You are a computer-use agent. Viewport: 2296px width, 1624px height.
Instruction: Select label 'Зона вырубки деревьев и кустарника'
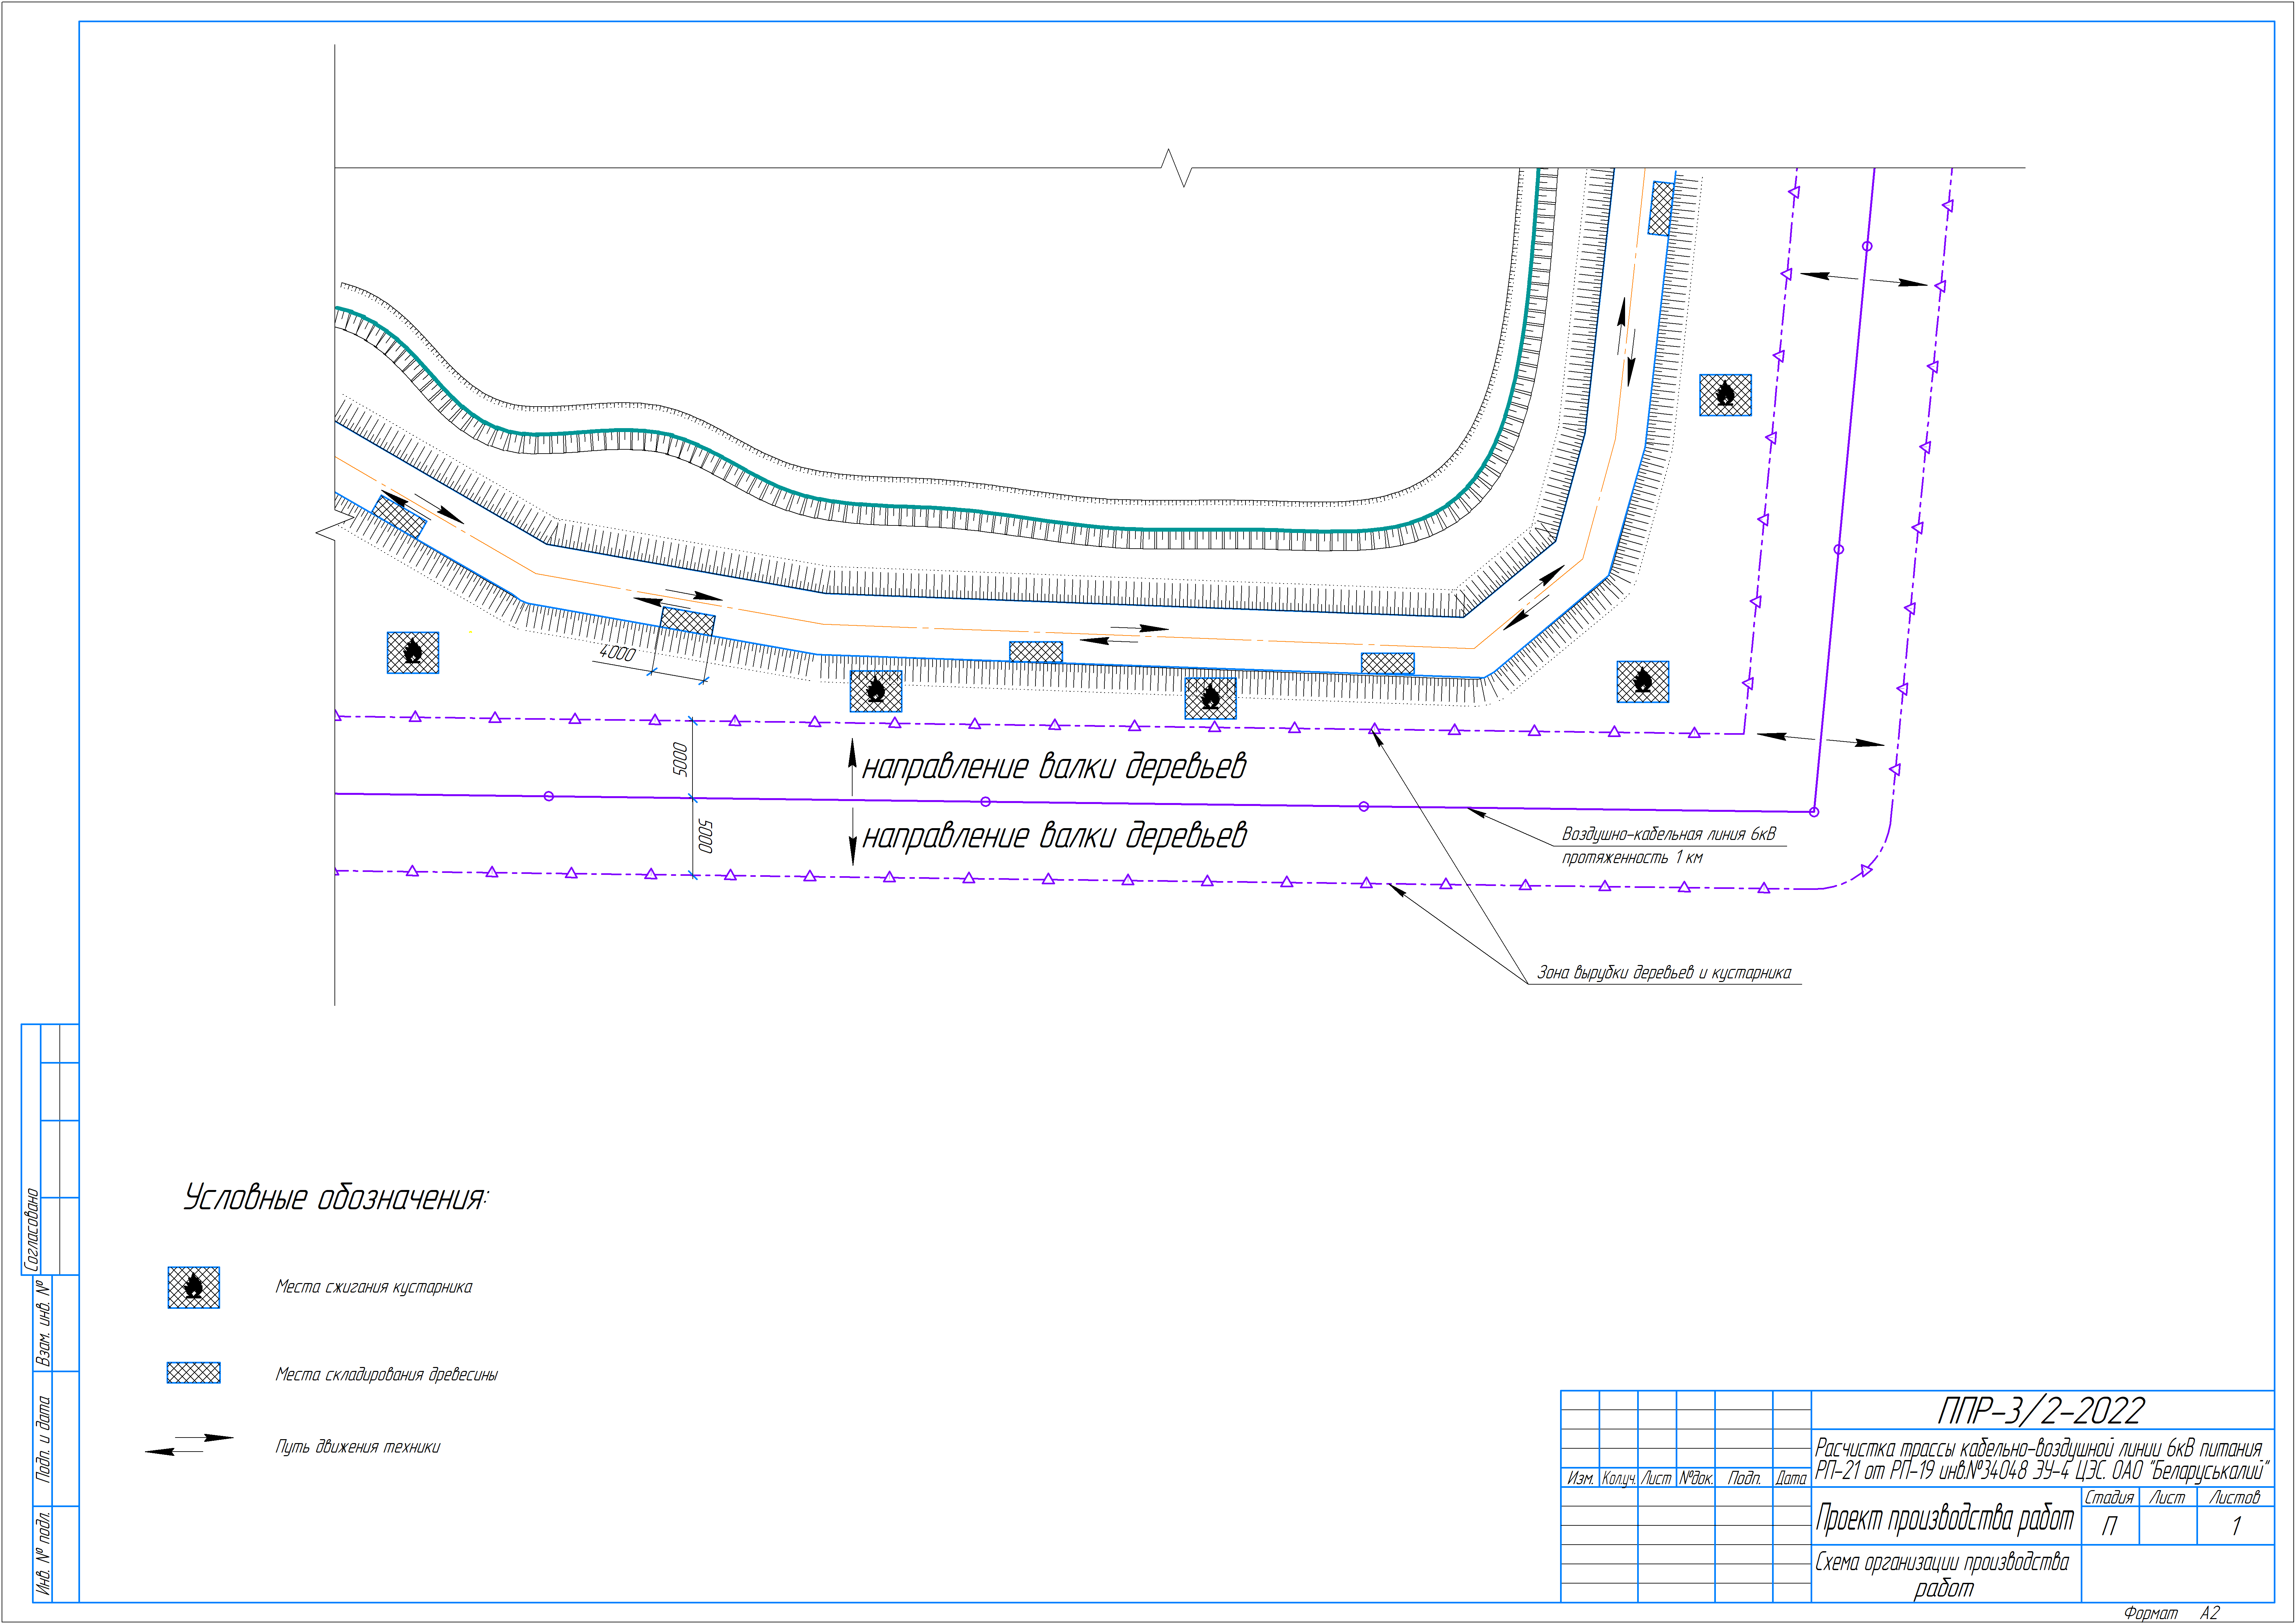click(1664, 973)
